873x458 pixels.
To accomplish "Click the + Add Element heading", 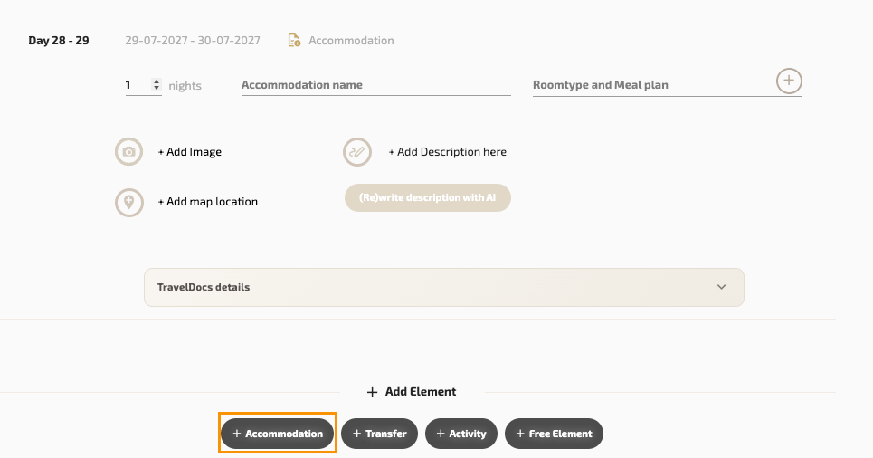I will 412,392.
